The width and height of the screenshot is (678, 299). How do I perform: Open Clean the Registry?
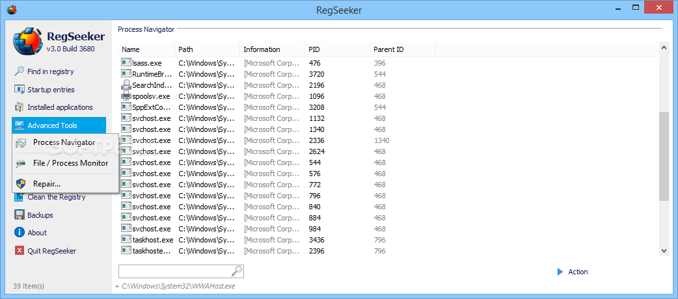coord(57,197)
